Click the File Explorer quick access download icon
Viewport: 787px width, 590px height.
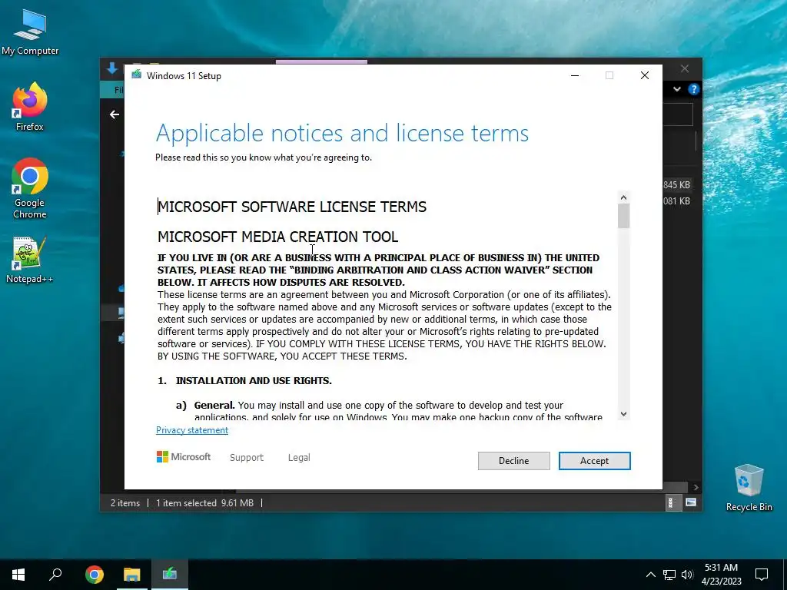pyautogui.click(x=112, y=68)
